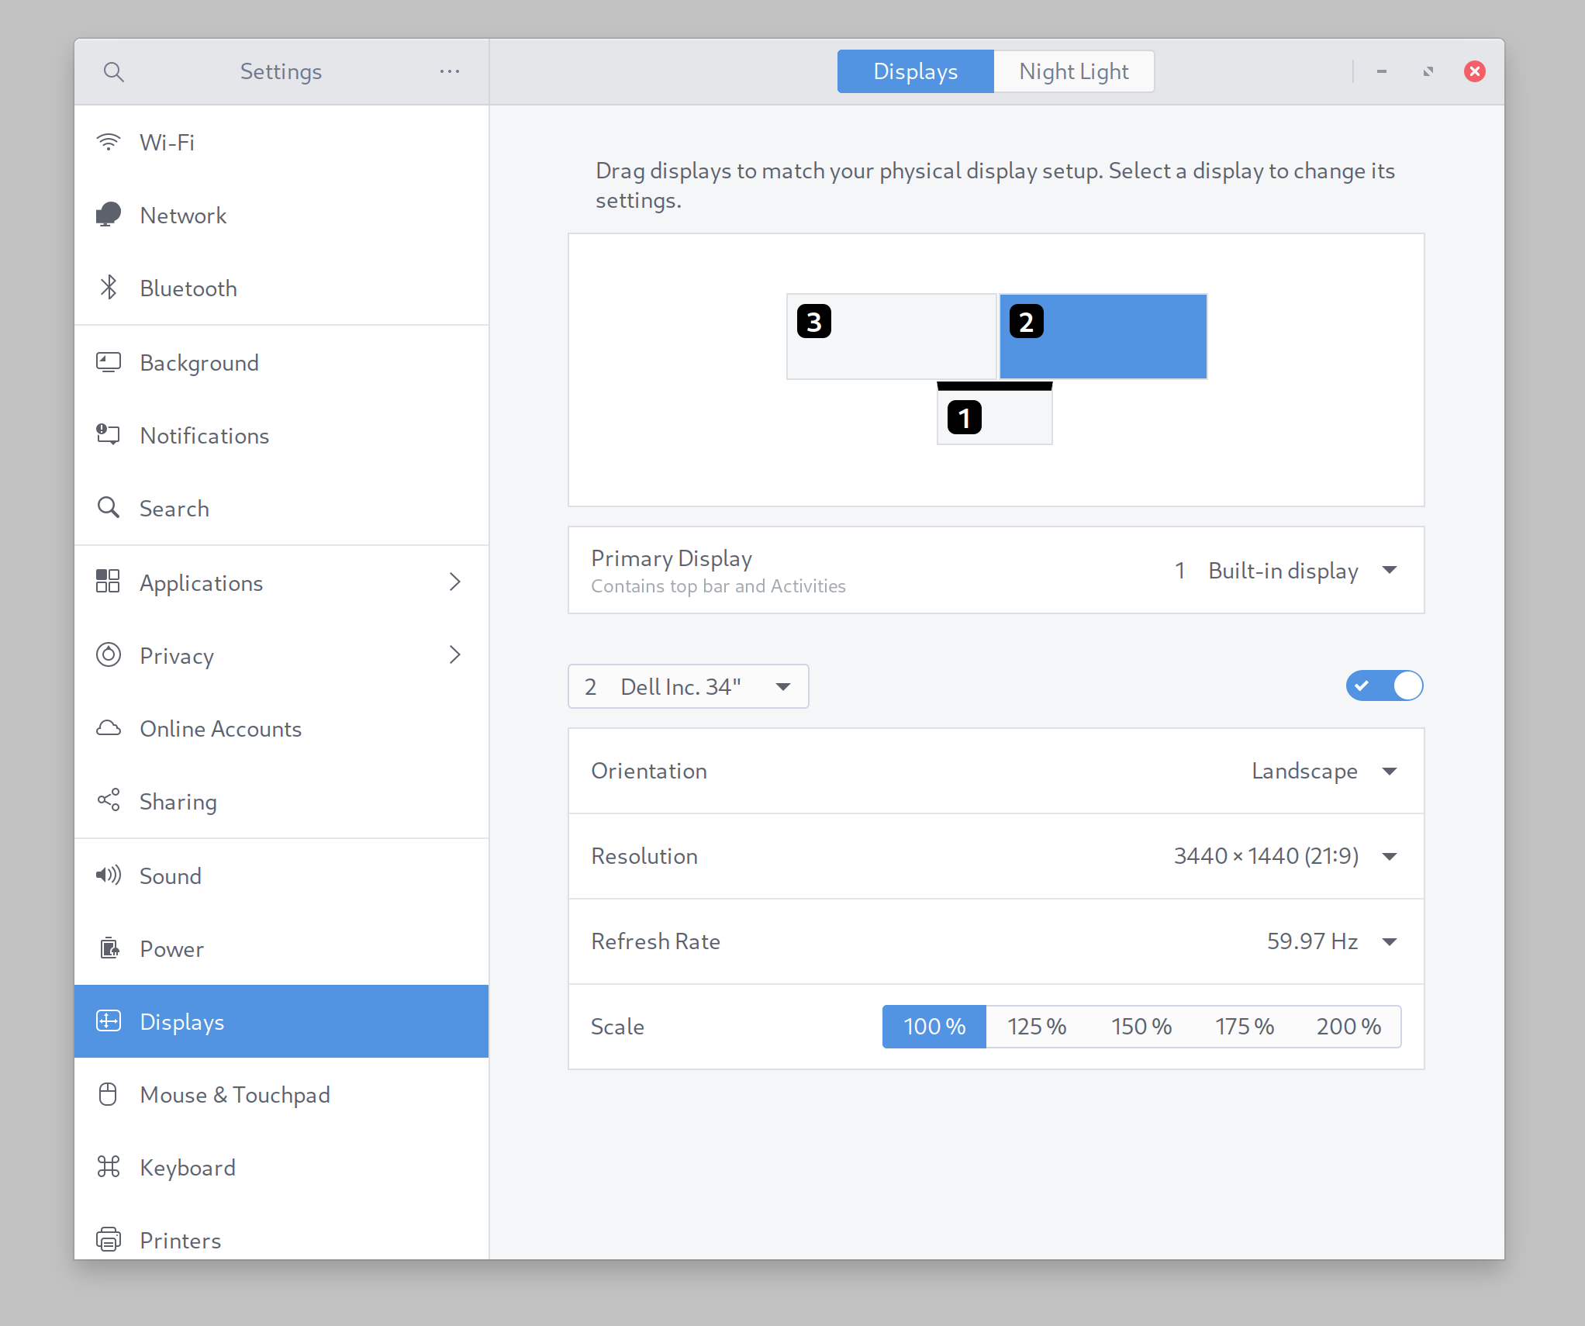Select display 3 in arrangement preview
The width and height of the screenshot is (1585, 1326).
coord(892,337)
